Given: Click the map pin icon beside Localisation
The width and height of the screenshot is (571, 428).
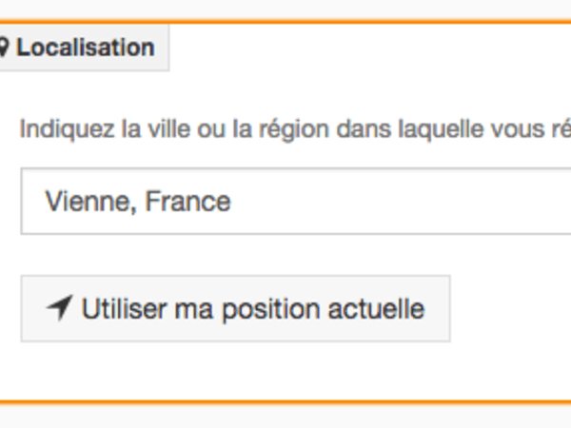Looking at the screenshot, I should 4,48.
